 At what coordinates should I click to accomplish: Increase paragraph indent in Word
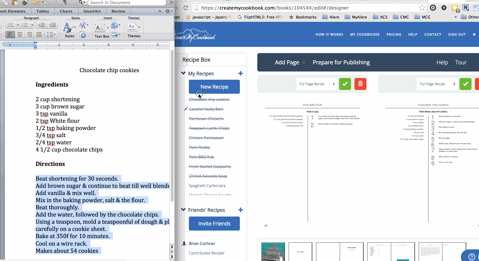(x=52, y=25)
